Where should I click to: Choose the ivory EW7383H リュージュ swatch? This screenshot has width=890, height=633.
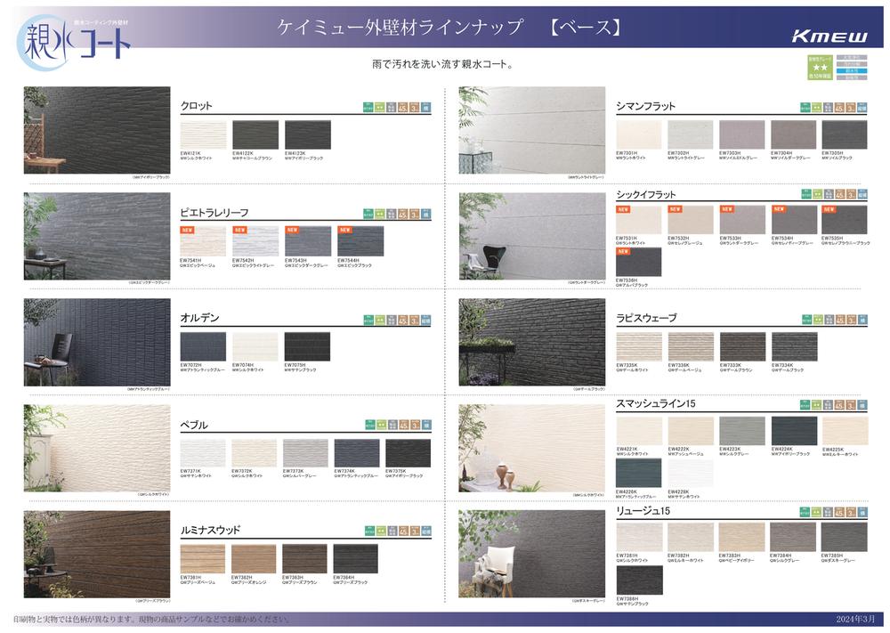pos(741,537)
